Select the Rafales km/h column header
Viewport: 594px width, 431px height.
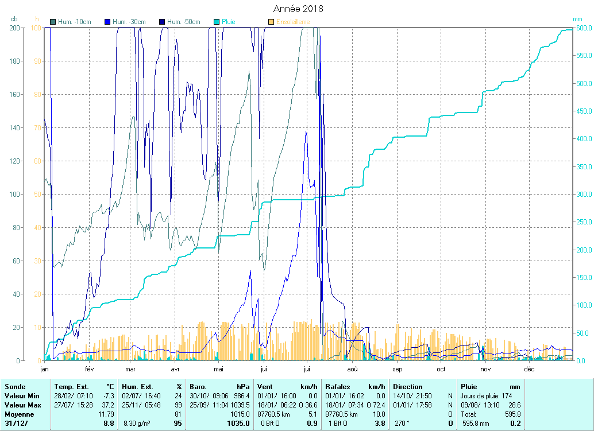coord(338,387)
